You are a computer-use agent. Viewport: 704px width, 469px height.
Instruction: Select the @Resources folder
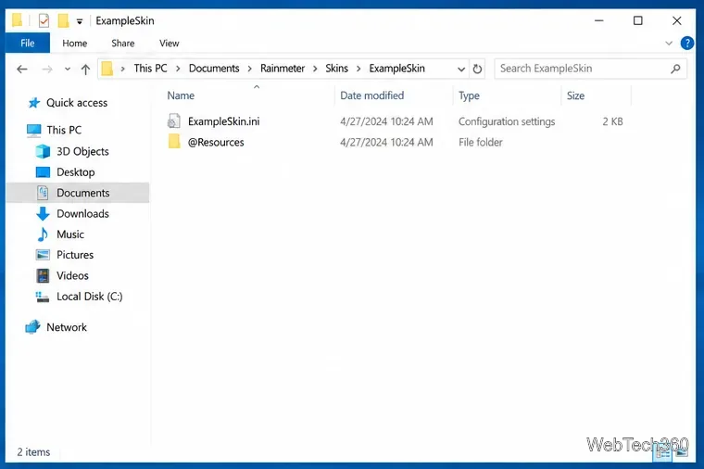tap(216, 143)
